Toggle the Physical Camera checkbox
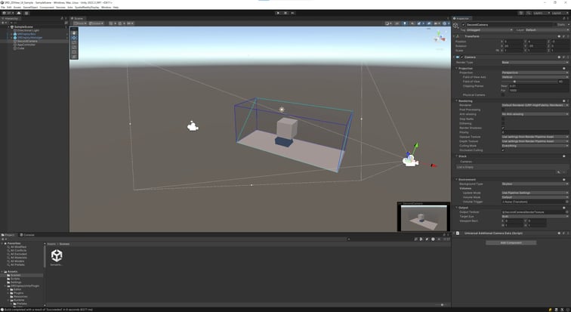The height and width of the screenshot is (312, 571). pyautogui.click(x=504, y=94)
